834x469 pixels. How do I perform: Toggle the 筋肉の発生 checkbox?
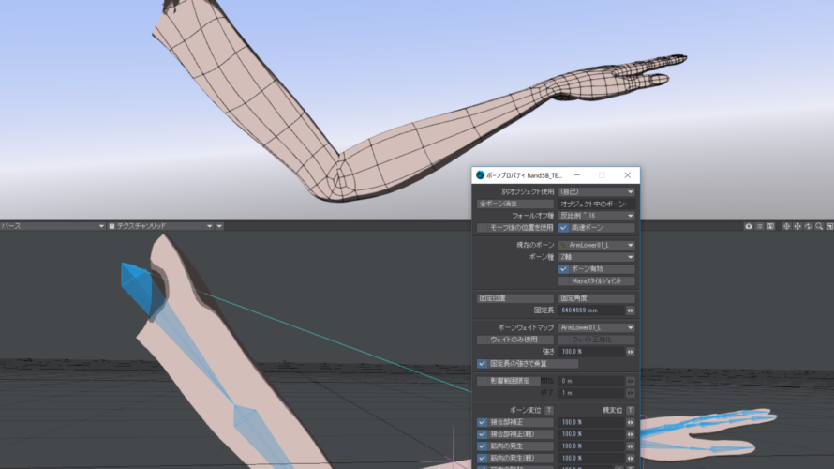tap(482, 446)
